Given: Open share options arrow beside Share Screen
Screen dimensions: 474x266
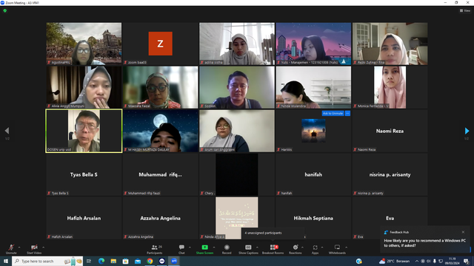Looking at the screenshot, I should coord(214,248).
